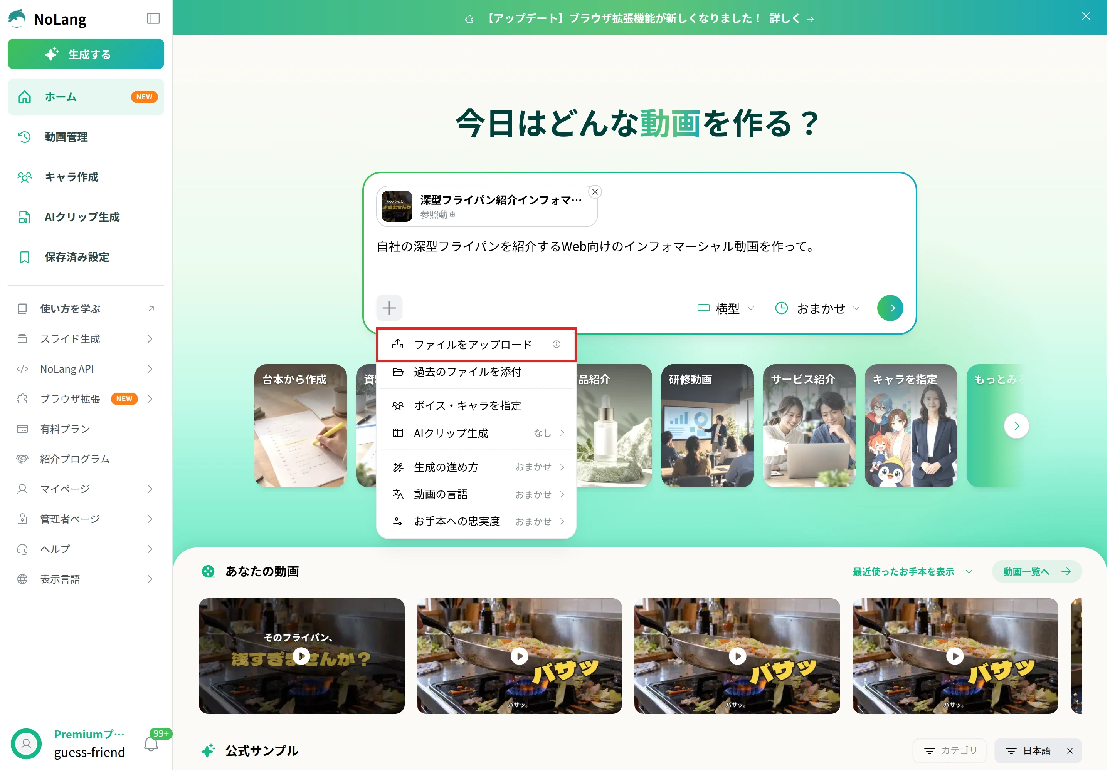
Task: Play the そのフライパン video thumbnail
Action: [x=301, y=656]
